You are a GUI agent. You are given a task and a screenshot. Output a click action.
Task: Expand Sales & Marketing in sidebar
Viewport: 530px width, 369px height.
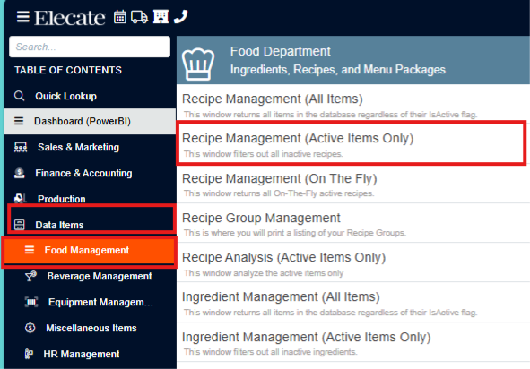(90, 147)
